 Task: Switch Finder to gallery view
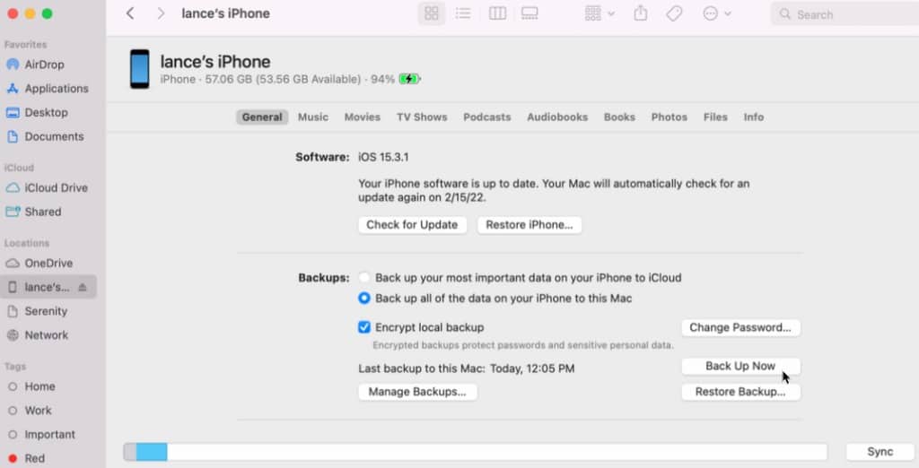[530, 13]
